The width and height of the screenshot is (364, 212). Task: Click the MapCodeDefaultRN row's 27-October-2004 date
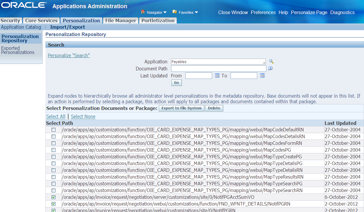(x=343, y=130)
